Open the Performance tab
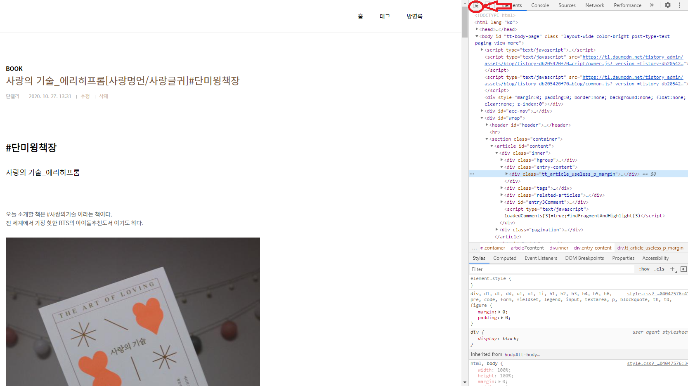This screenshot has width=688, height=386. (x=627, y=5)
